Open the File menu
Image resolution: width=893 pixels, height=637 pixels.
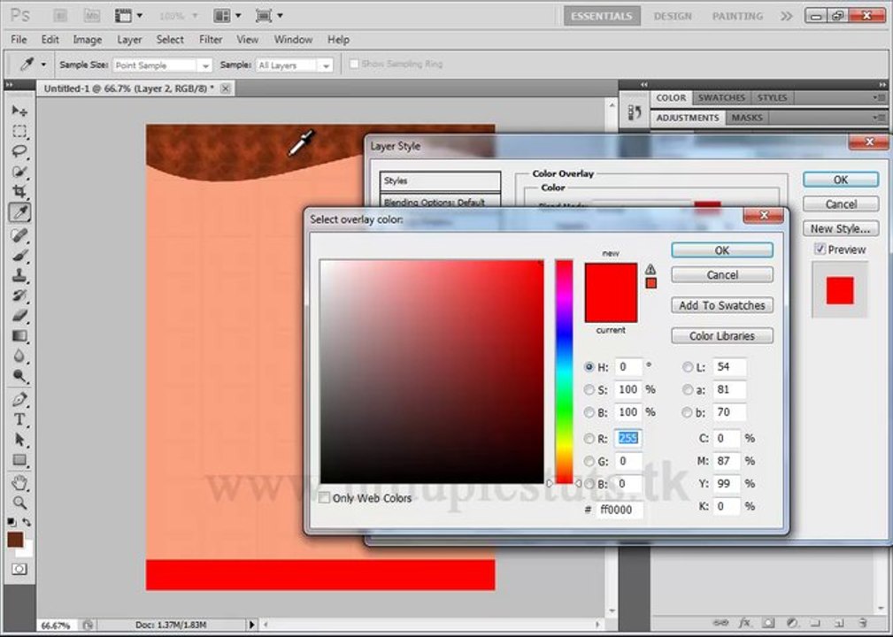pyautogui.click(x=19, y=39)
